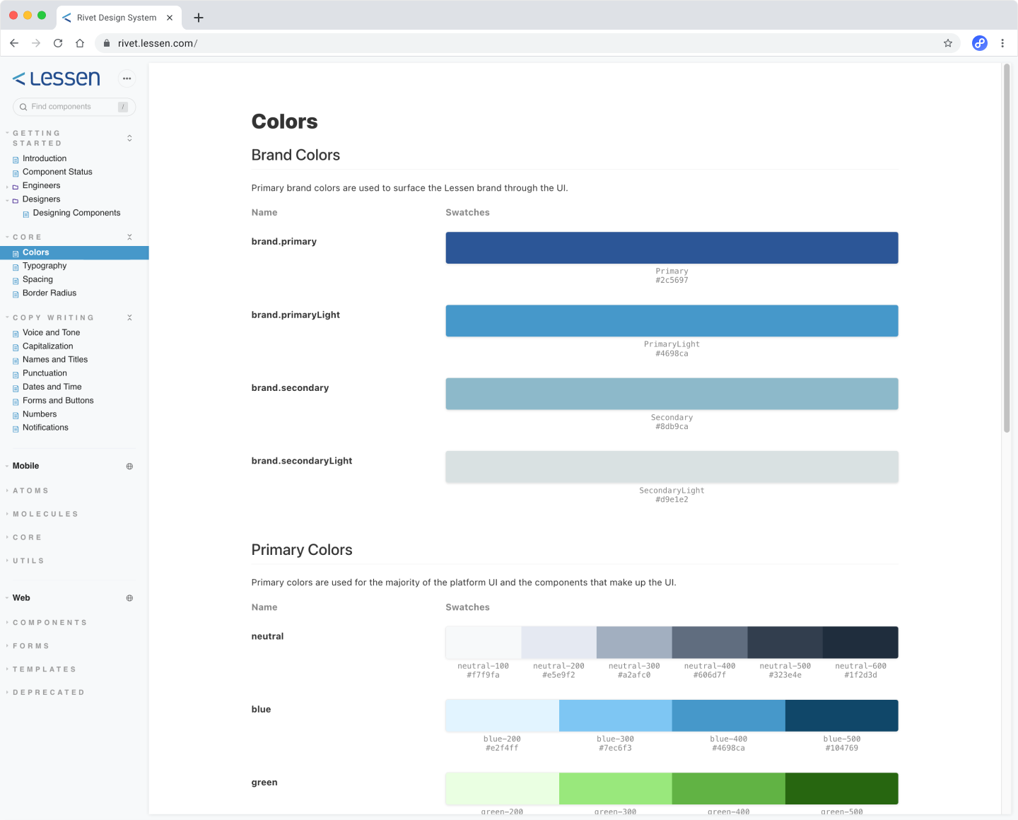Open the Voice and Tone page

tap(51, 333)
